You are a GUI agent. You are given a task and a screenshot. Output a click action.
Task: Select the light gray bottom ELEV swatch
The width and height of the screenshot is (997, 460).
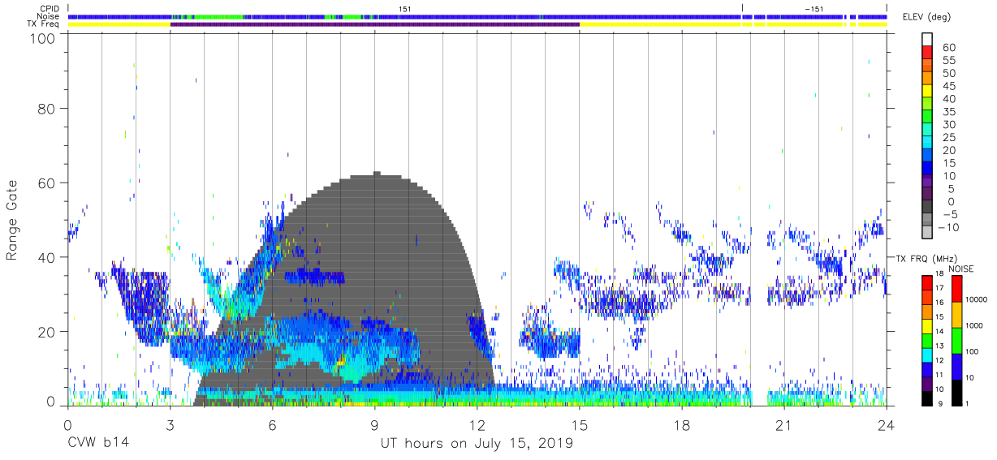click(927, 233)
